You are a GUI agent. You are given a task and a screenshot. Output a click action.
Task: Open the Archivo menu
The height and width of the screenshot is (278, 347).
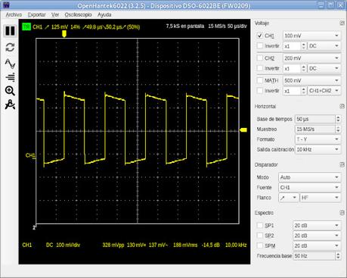point(14,14)
